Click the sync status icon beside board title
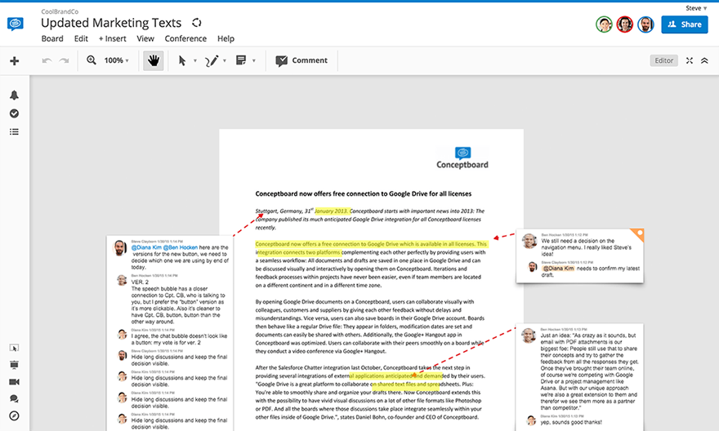This screenshot has height=431, width=719. [197, 22]
